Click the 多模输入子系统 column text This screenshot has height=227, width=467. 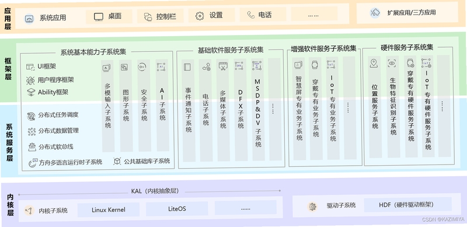tap(107, 106)
